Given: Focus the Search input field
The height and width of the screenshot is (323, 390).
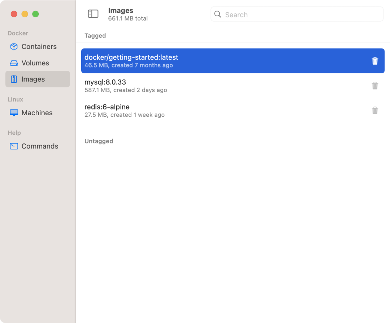Looking at the screenshot, I should click(297, 14).
